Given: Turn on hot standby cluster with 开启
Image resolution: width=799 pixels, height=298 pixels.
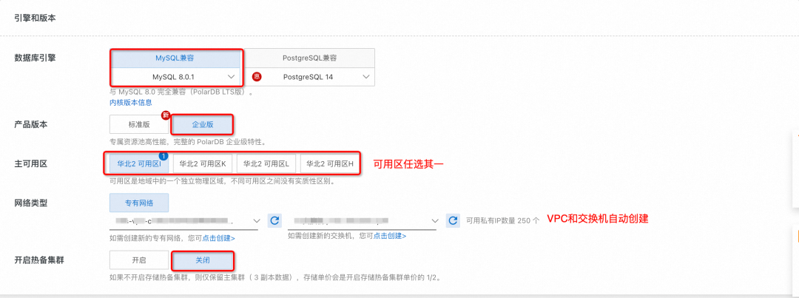Looking at the screenshot, I should point(139,260).
